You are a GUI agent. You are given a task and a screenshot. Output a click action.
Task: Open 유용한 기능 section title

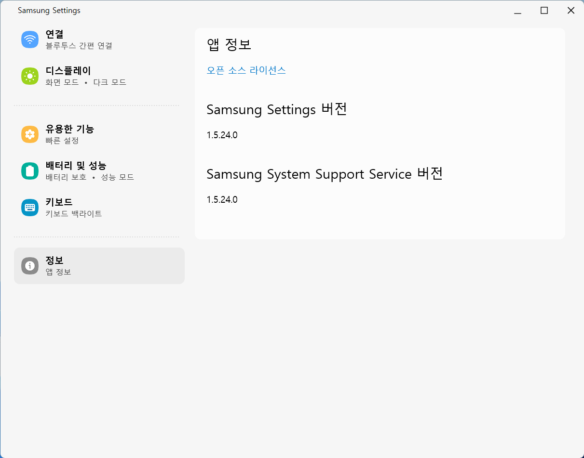click(x=69, y=129)
